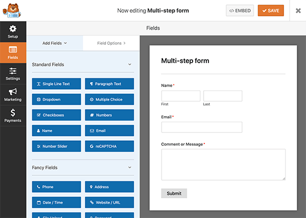Click the Embed button

pos(240,10)
